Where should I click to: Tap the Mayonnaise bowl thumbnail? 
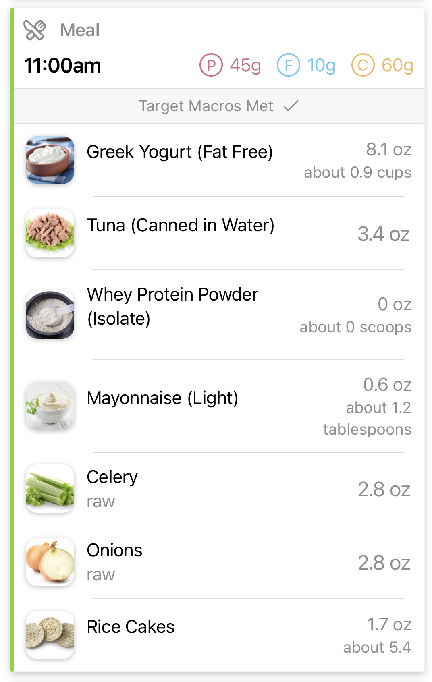50,406
